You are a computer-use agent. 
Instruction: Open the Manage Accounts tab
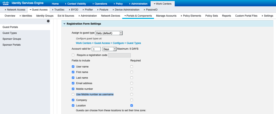166,16
